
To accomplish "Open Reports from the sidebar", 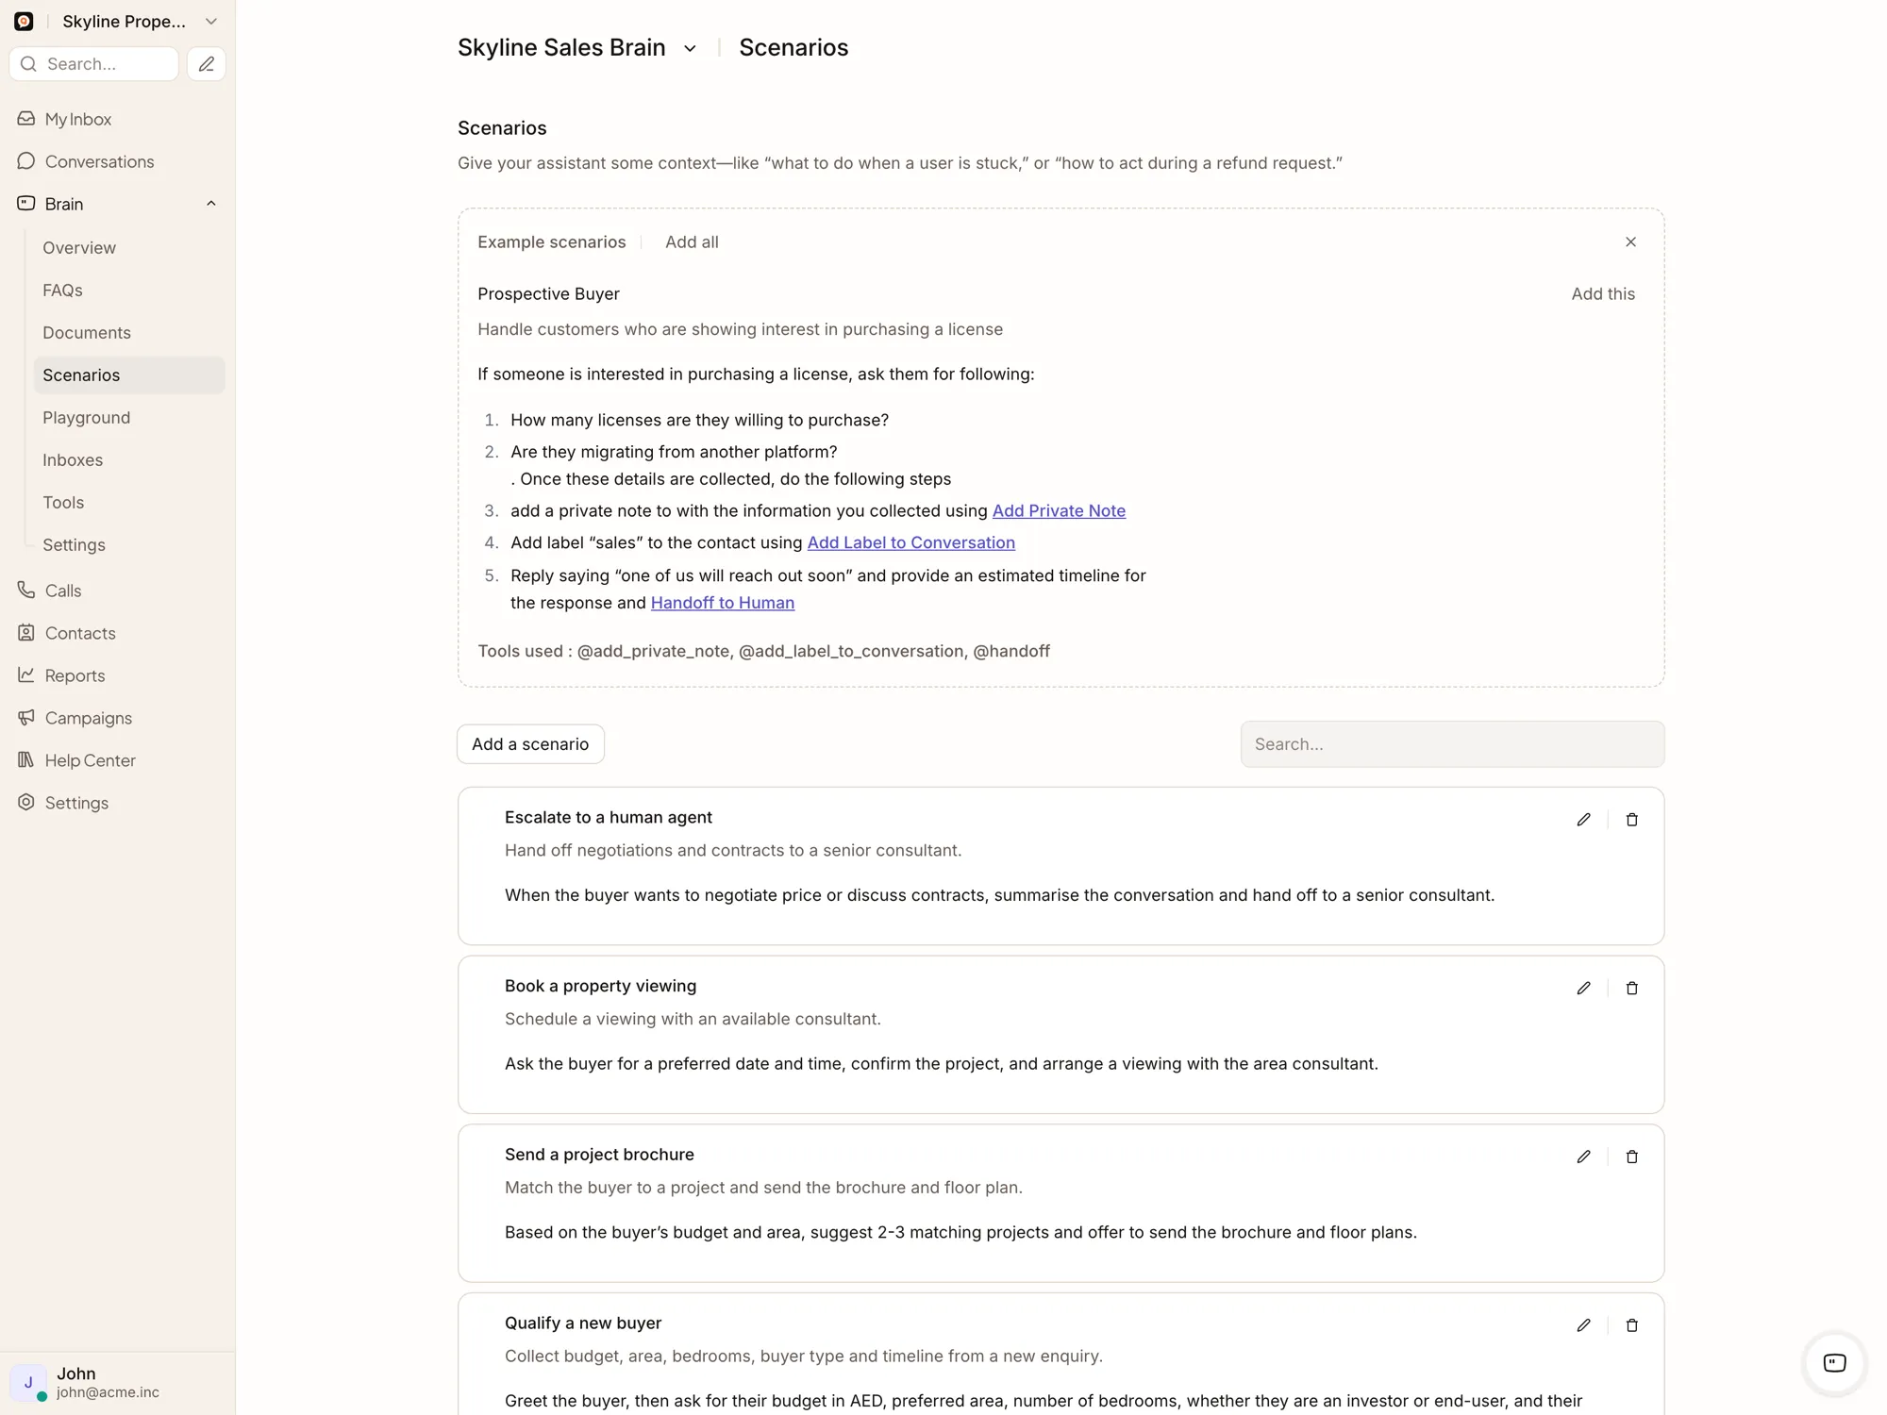I will pos(75,675).
